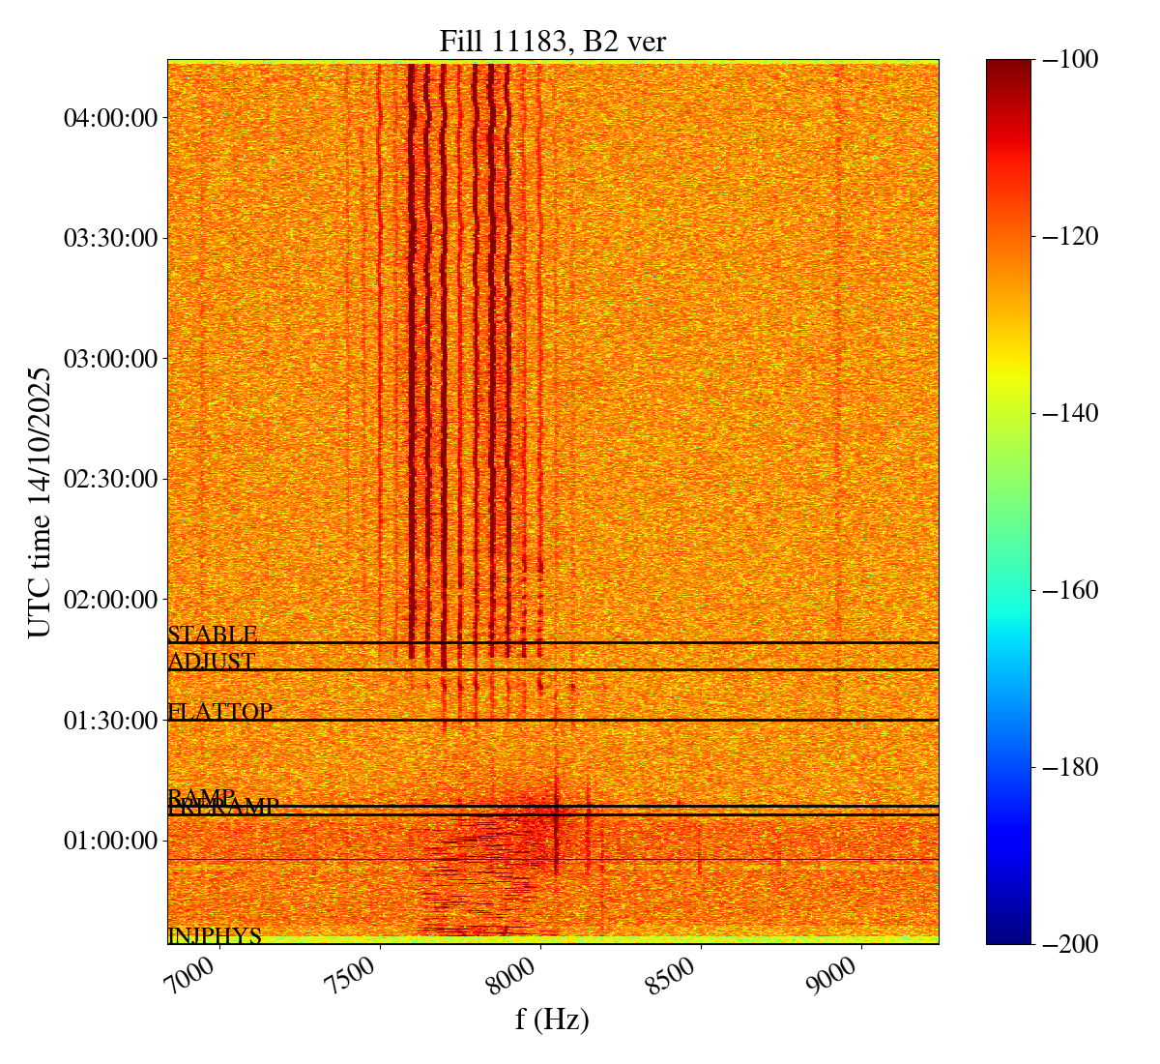
Task: Click the "f (Hz)" x-axis label
Action: click(552, 1020)
